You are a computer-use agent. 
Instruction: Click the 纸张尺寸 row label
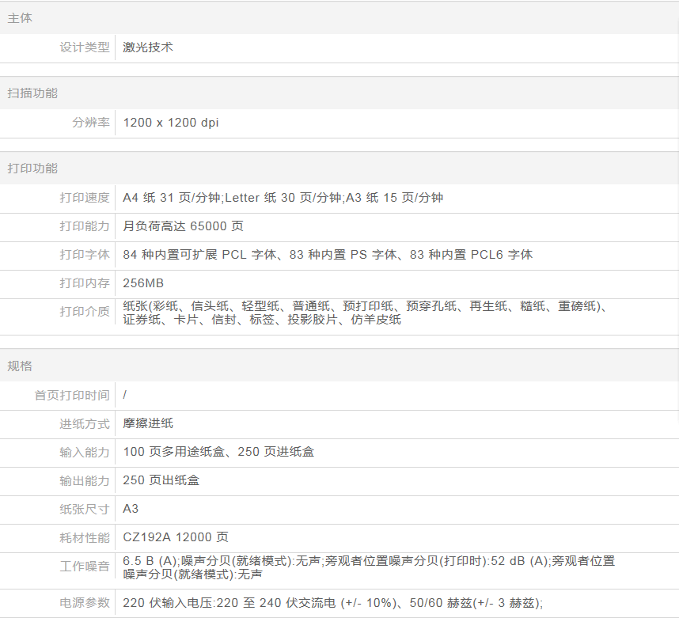85,509
